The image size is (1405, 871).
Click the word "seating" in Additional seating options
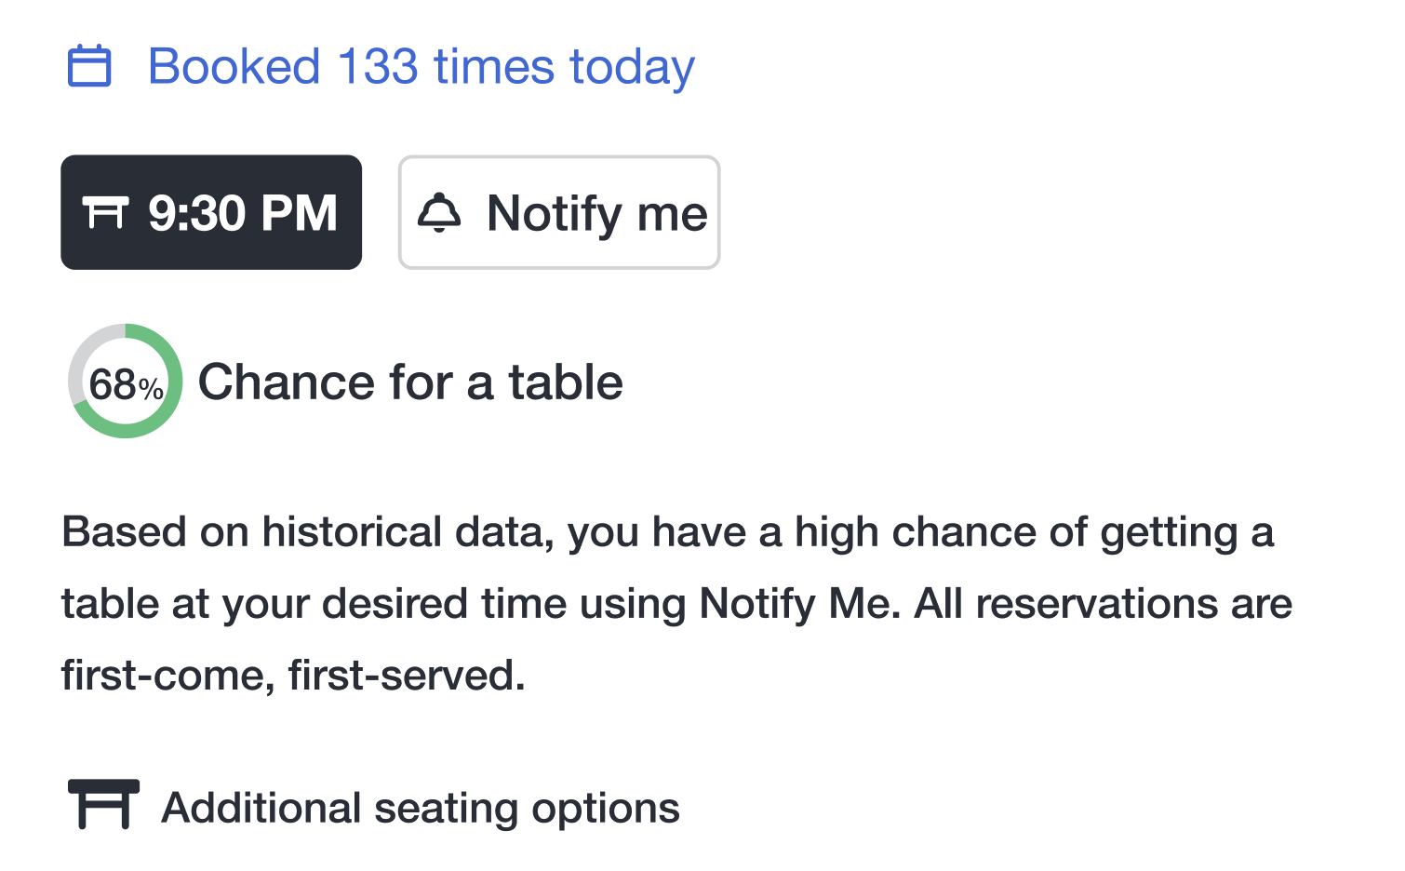pyautogui.click(x=446, y=808)
